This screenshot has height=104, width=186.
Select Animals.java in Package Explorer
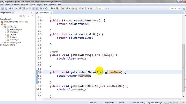15,32
